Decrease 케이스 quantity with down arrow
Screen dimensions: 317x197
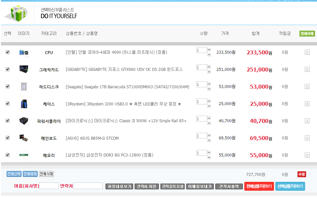pos(209,106)
